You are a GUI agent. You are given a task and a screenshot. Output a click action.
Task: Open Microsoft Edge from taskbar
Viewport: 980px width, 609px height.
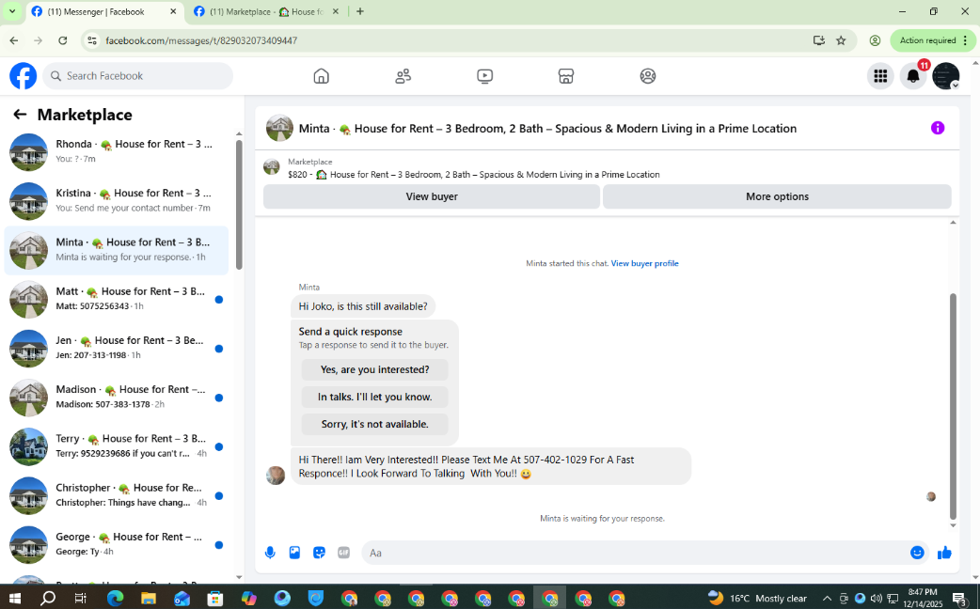tap(115, 599)
